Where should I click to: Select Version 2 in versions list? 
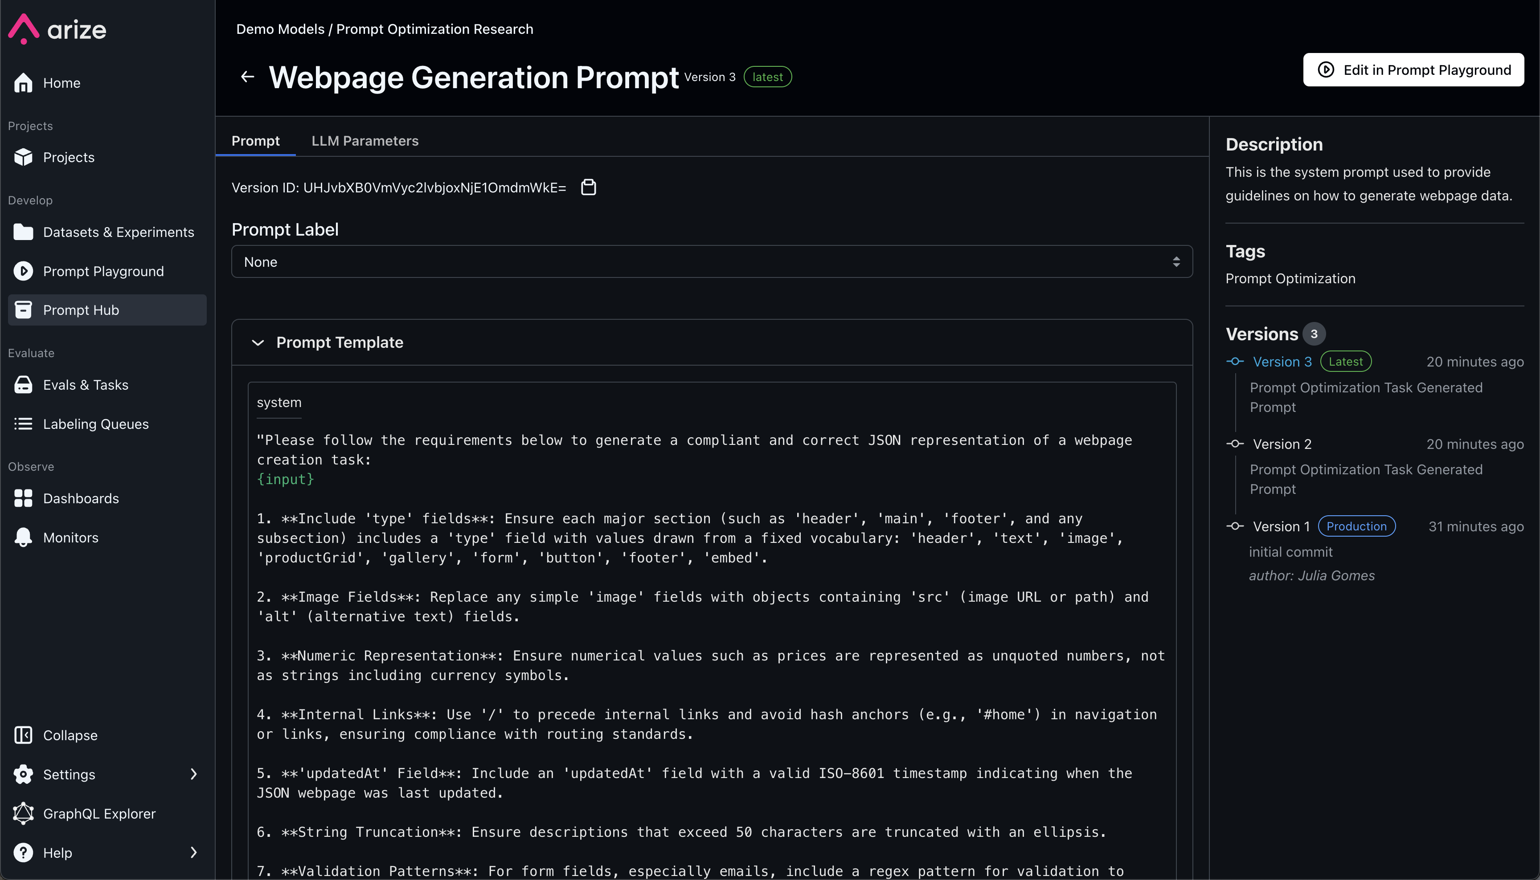[x=1282, y=444]
